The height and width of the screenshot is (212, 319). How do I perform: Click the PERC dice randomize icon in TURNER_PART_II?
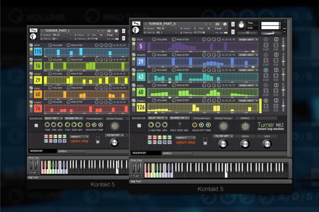134,85
